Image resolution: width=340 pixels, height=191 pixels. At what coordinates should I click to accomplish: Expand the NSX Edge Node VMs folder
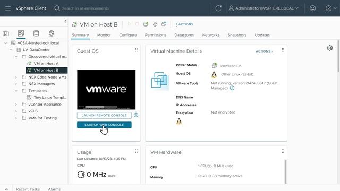16,77
